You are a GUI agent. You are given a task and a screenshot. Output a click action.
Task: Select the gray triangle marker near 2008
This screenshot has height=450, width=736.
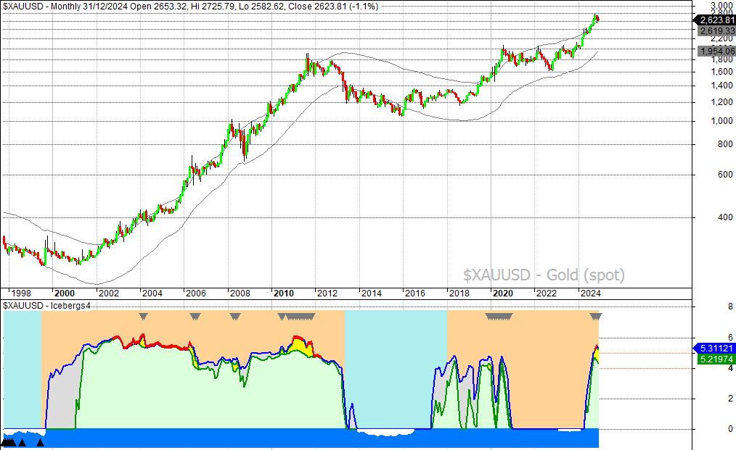coord(234,316)
